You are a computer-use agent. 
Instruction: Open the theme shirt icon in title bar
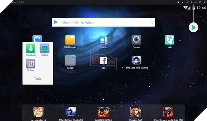[178, 2]
